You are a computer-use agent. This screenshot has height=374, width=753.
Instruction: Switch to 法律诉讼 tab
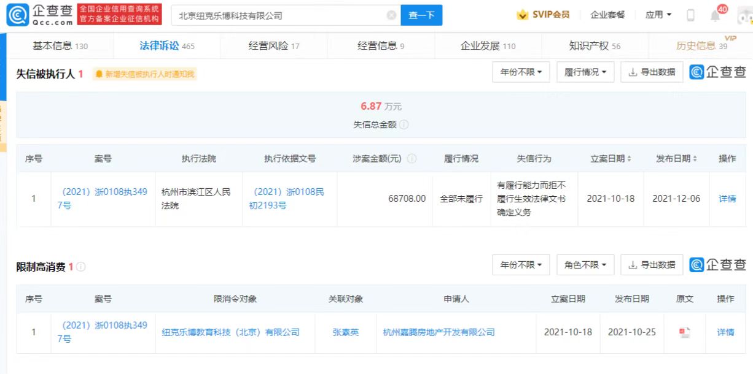coord(166,46)
